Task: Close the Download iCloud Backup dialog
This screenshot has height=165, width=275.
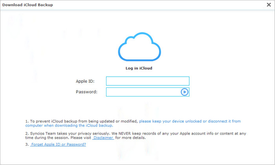Action: (x=269, y=5)
